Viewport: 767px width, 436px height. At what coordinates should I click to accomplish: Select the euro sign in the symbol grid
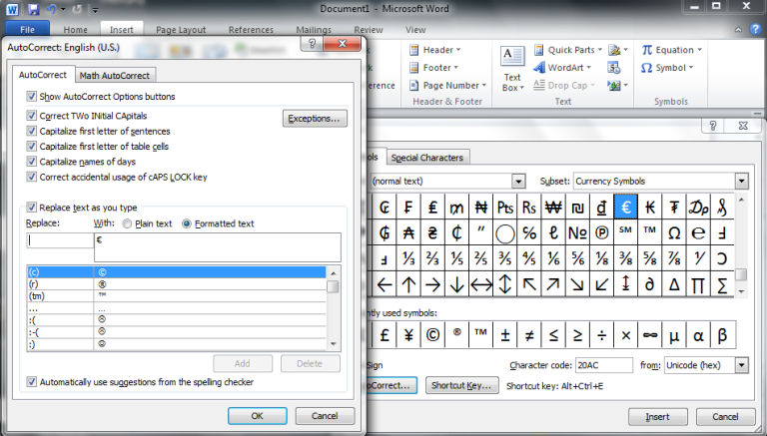(625, 208)
